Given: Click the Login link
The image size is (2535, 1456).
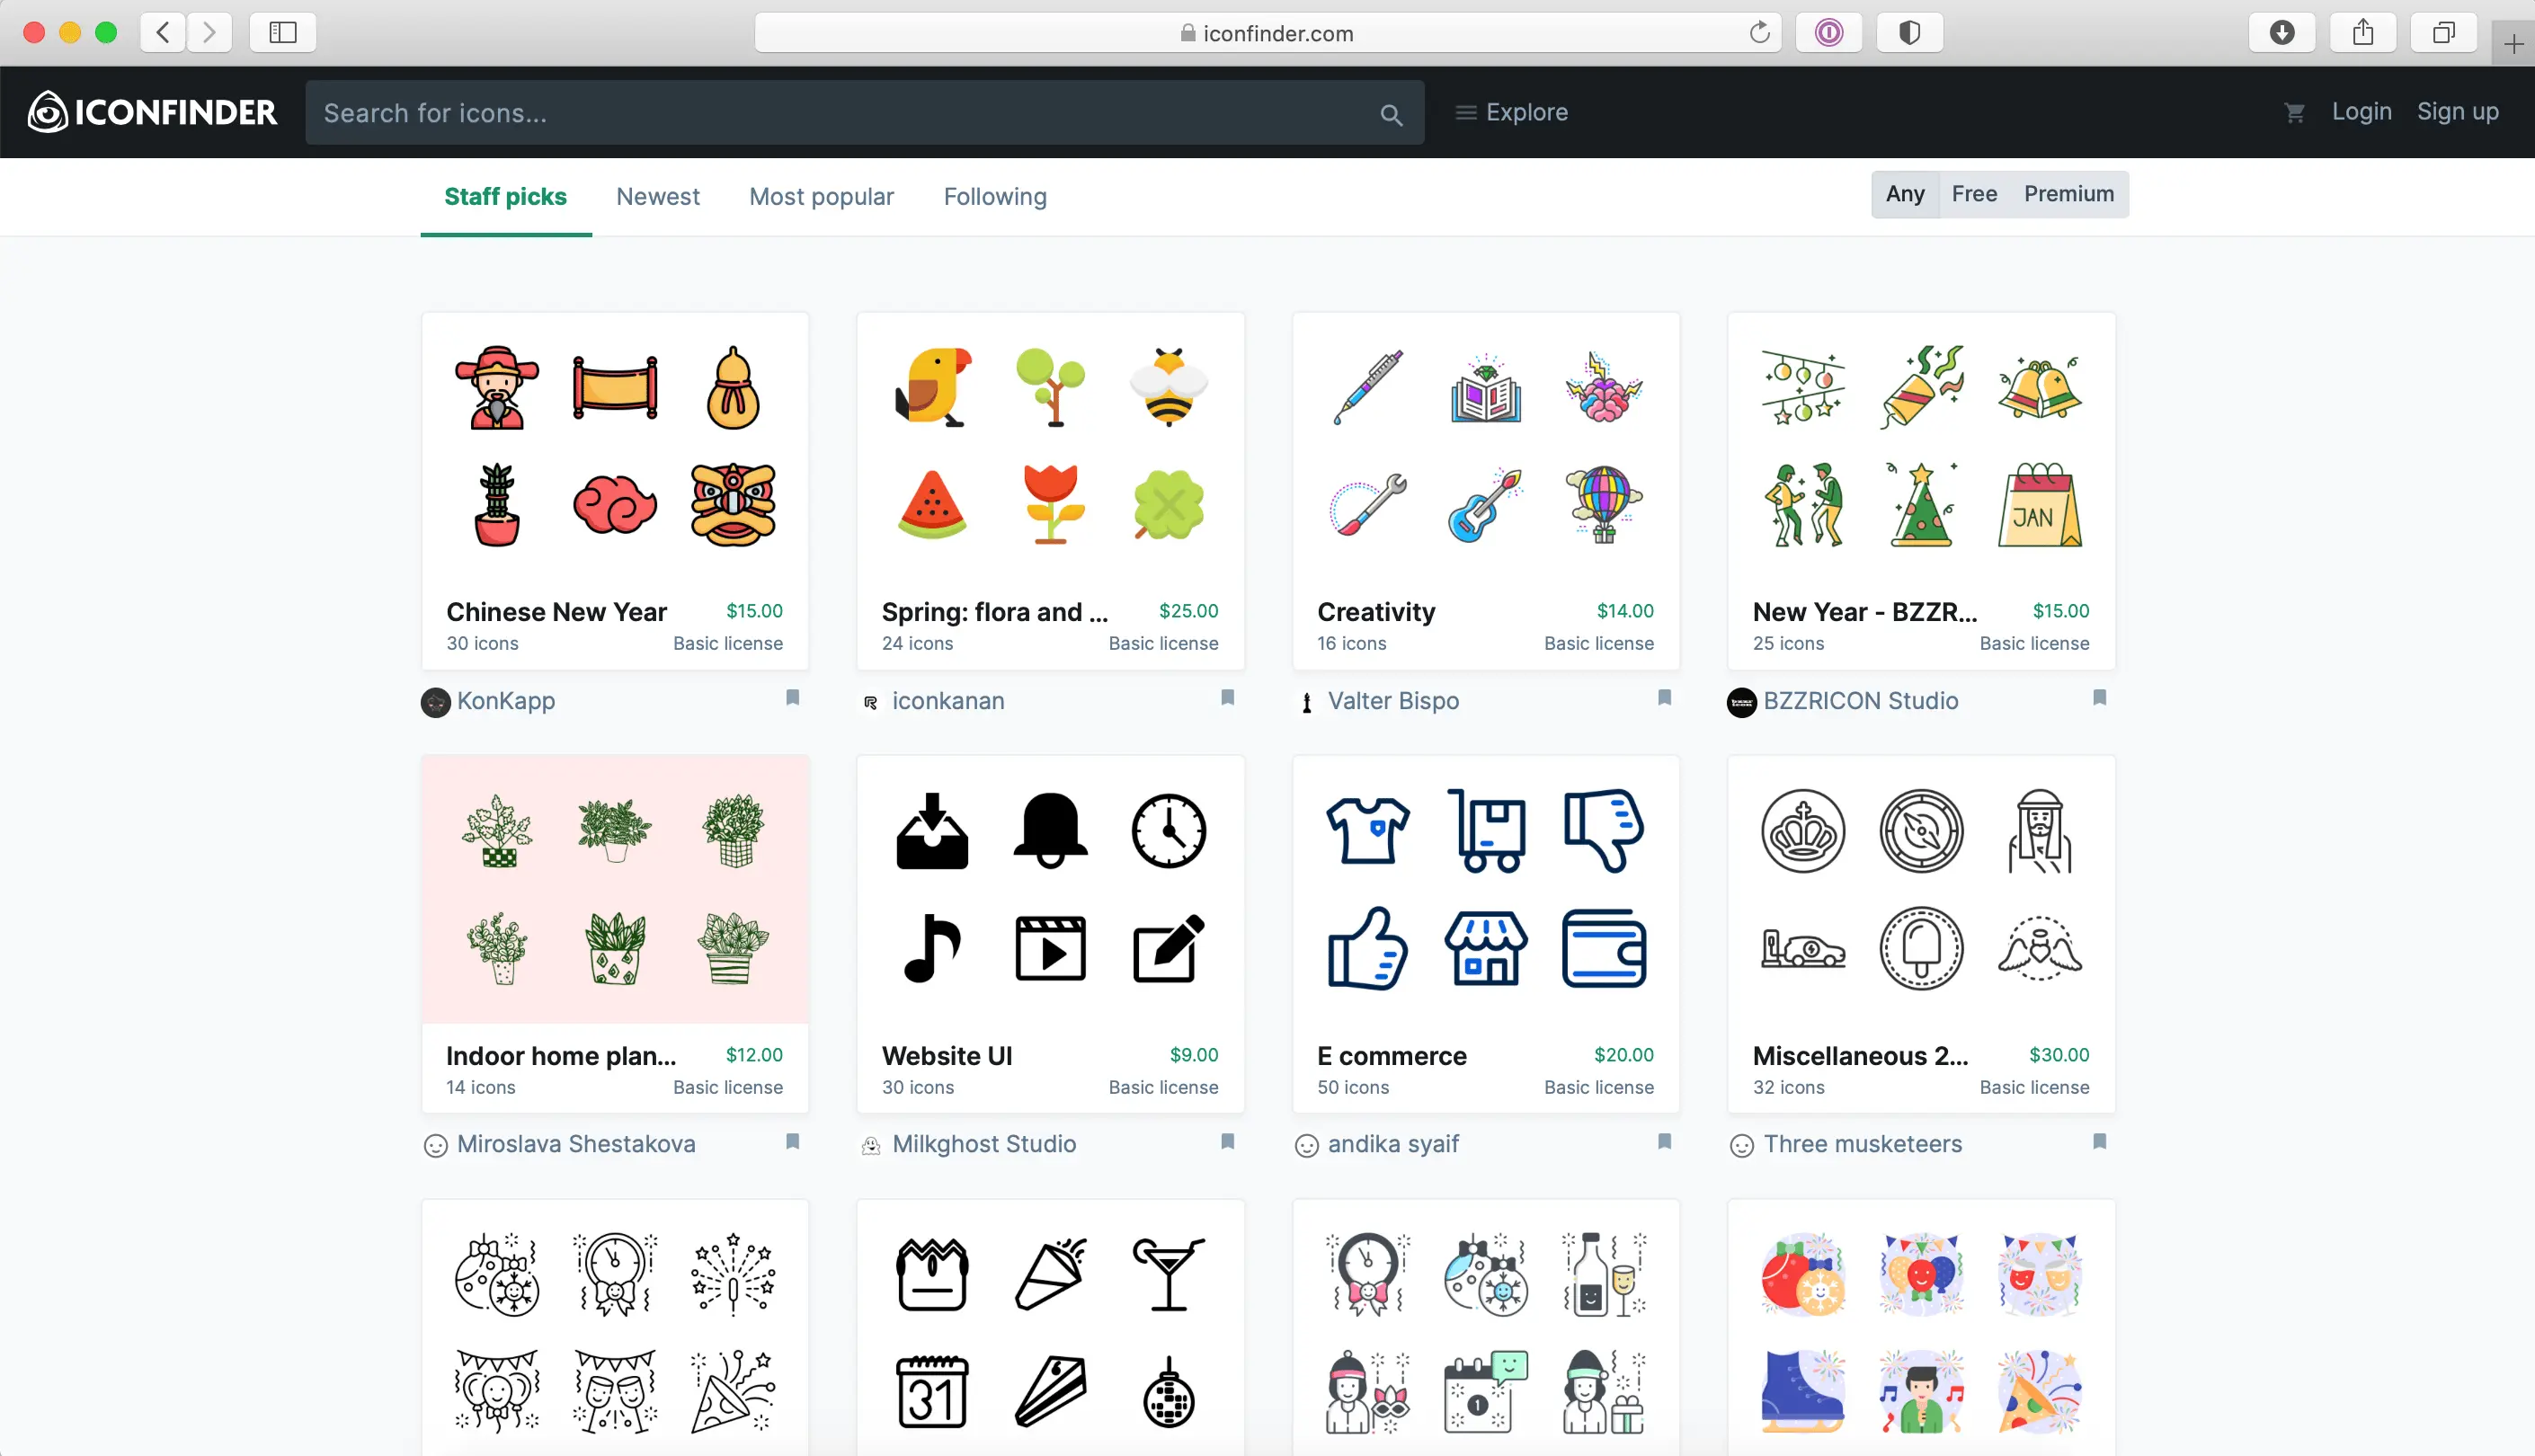Looking at the screenshot, I should point(2361,111).
